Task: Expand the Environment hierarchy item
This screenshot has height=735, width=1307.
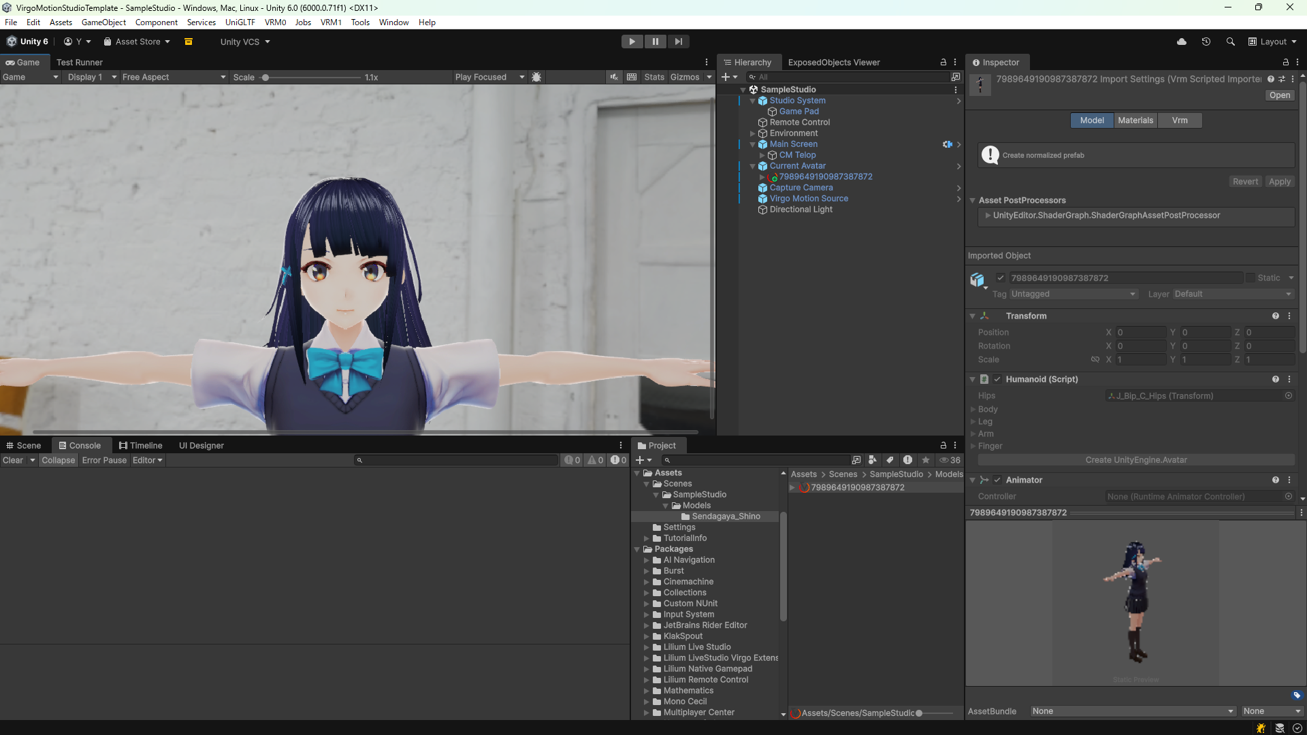Action: coord(752,133)
